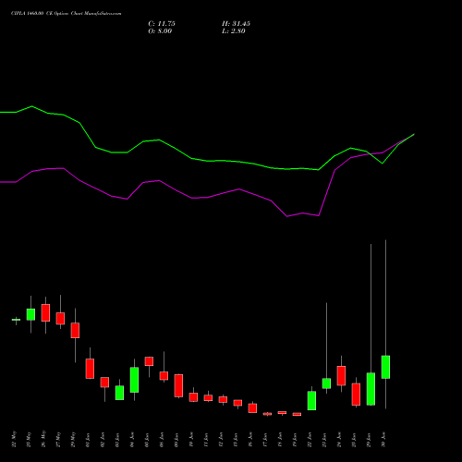Click the green candle for 25 May
This screenshot has height=462, width=462.
(x=30, y=314)
